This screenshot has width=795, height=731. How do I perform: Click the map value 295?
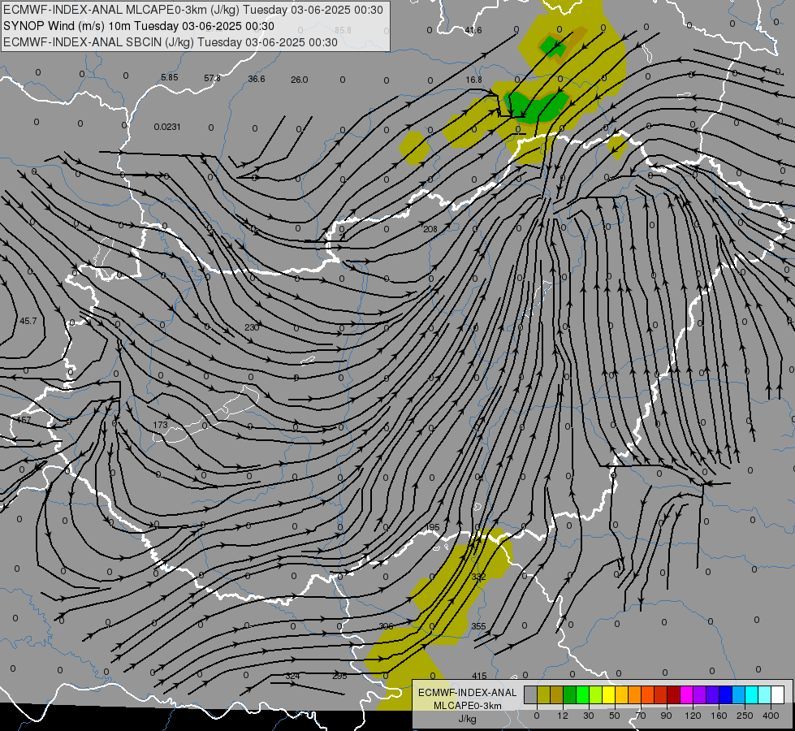(339, 677)
